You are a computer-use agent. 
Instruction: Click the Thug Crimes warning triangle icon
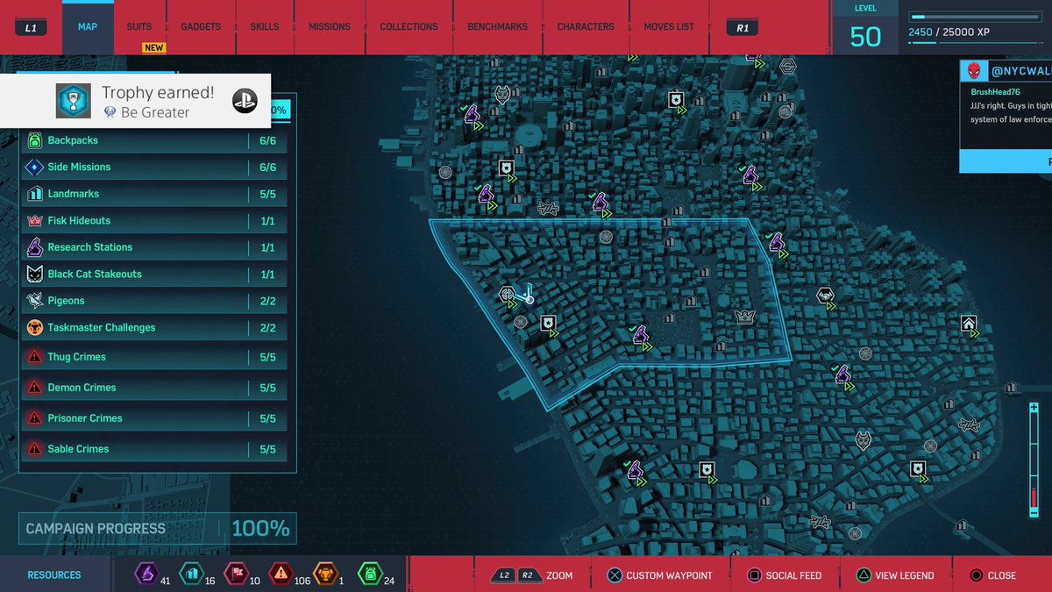[x=35, y=357]
